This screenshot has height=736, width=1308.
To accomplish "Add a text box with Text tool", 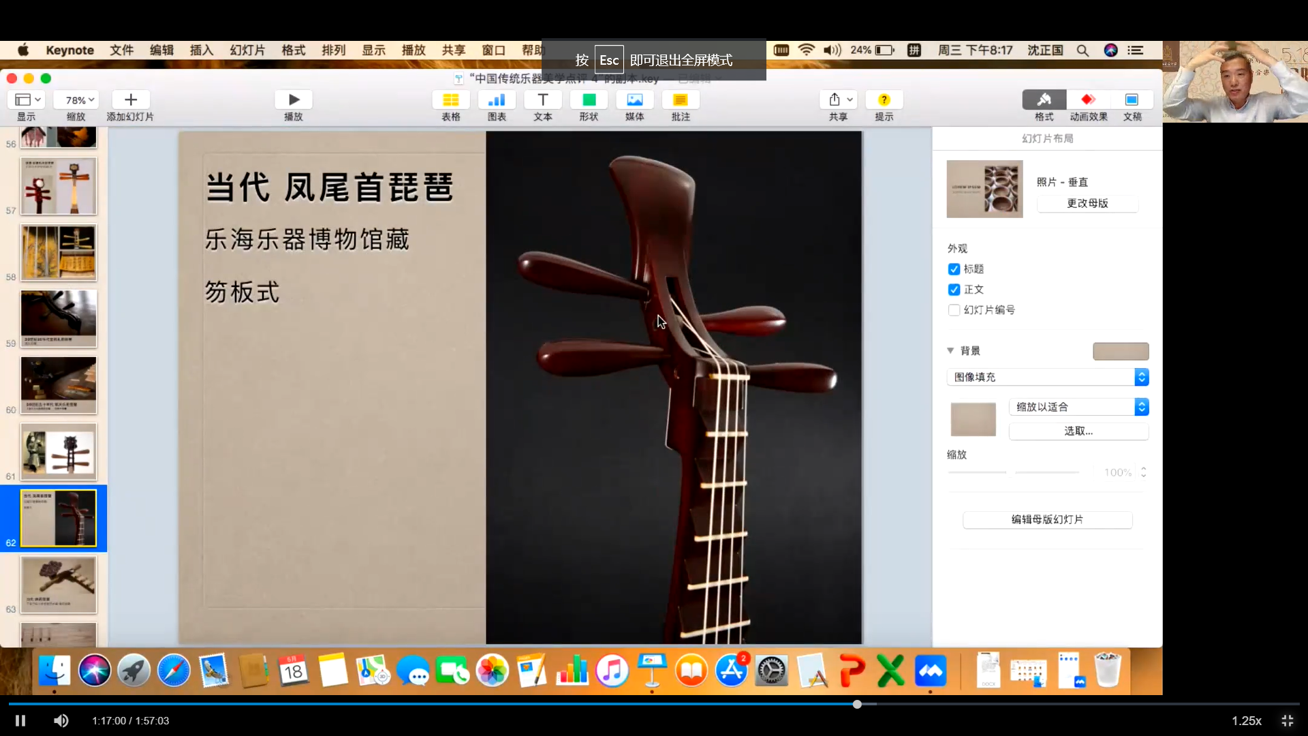I will (542, 100).
